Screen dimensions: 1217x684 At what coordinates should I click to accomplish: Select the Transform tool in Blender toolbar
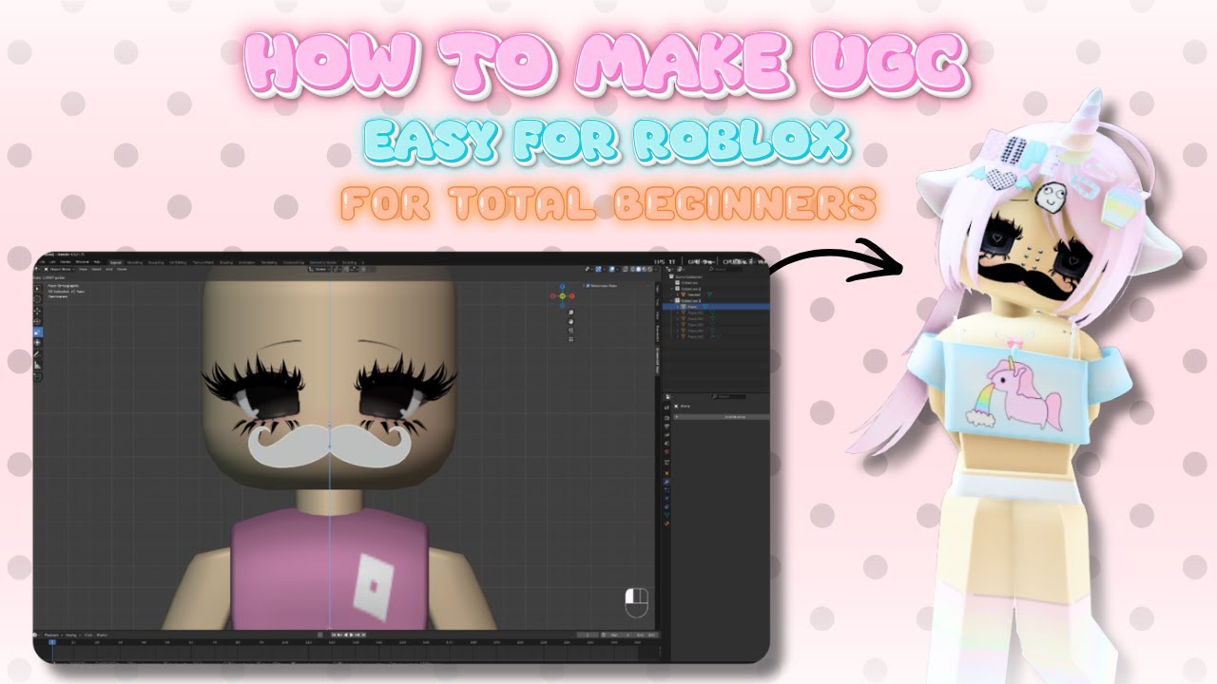tap(37, 343)
